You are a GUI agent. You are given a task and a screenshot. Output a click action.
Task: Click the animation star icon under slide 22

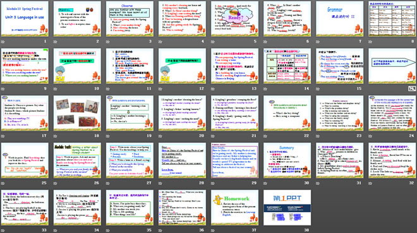point(265,136)
